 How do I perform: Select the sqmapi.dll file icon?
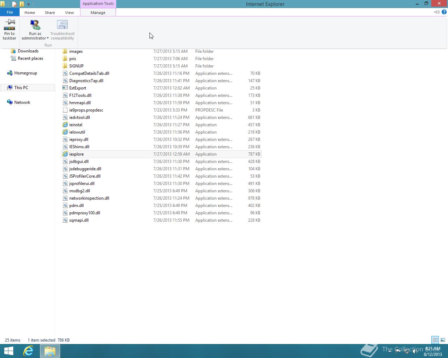click(65, 220)
